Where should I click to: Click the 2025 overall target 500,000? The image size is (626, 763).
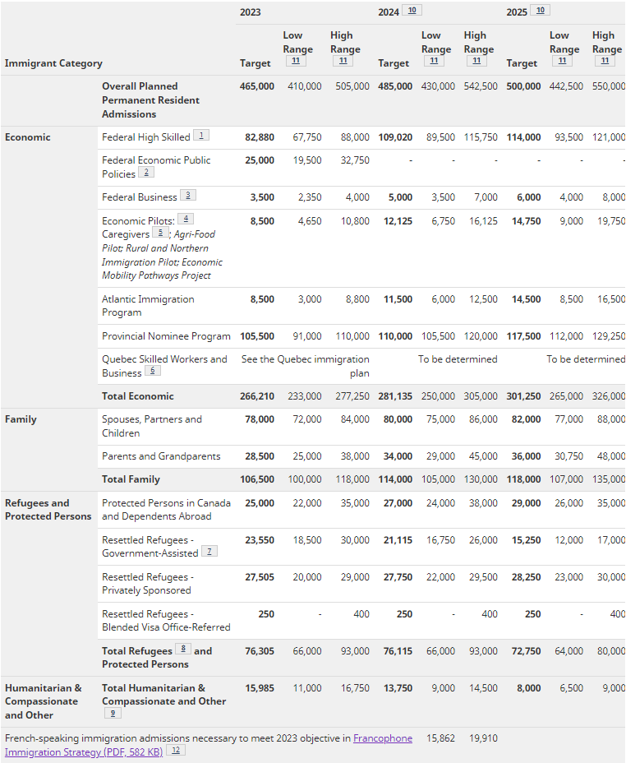pos(523,86)
